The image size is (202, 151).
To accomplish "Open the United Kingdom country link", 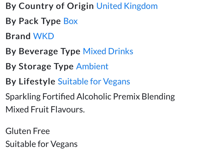I will pyautogui.click(x=127, y=6).
